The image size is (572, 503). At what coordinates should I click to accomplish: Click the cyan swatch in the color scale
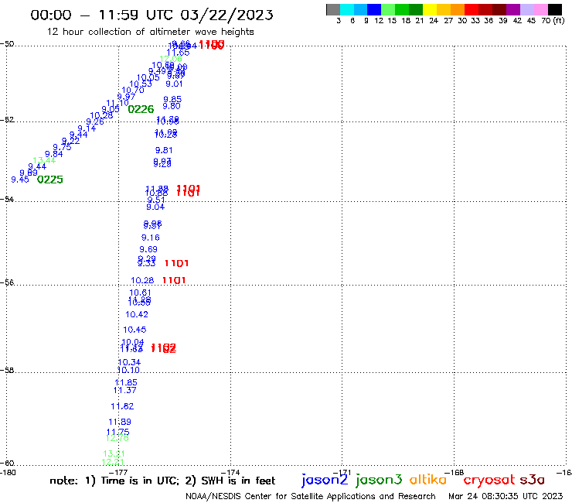[x=347, y=9]
